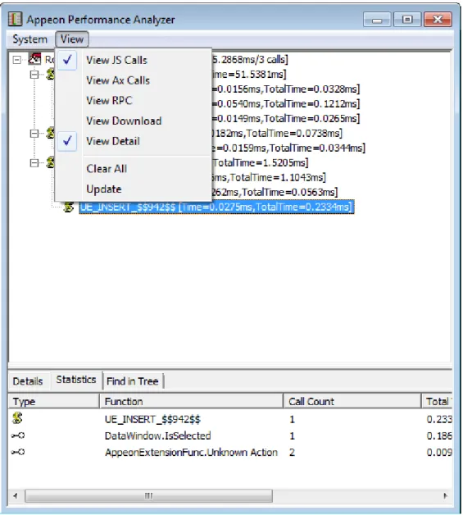
Task: Toggle the View JS Calls checkmark
Action: click(x=67, y=60)
